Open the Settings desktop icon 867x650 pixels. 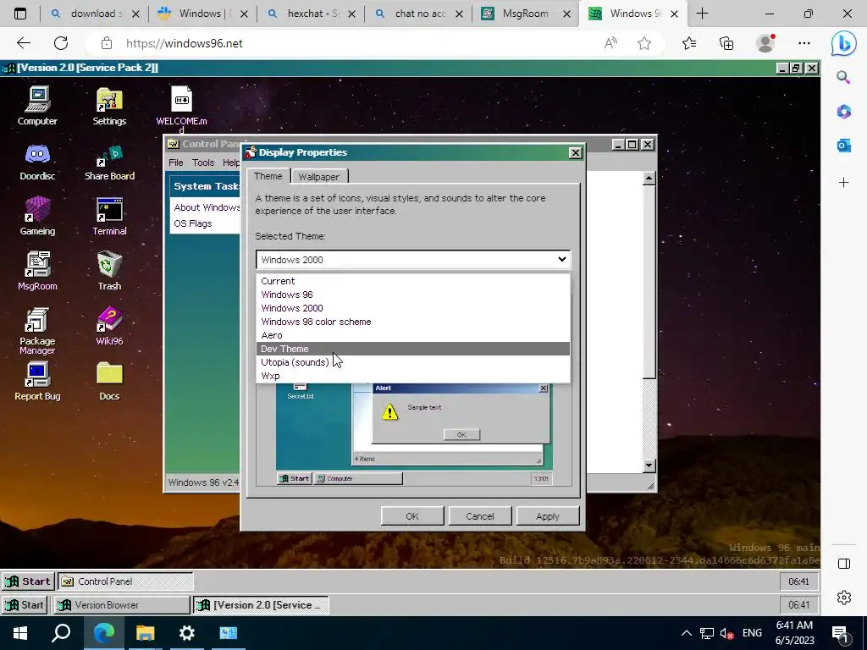[109, 106]
